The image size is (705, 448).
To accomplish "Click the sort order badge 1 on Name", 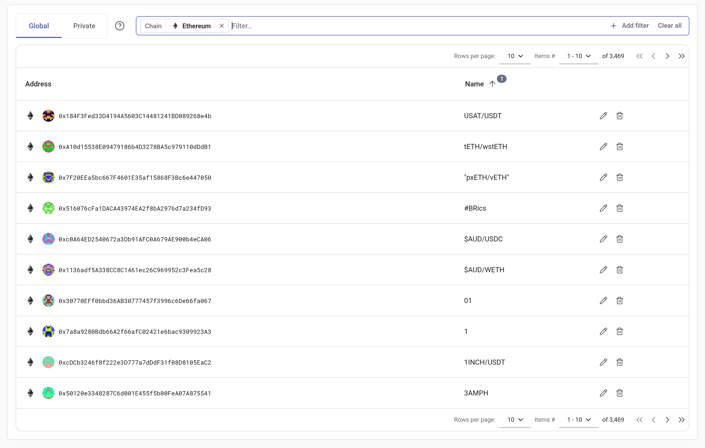I will click(501, 79).
